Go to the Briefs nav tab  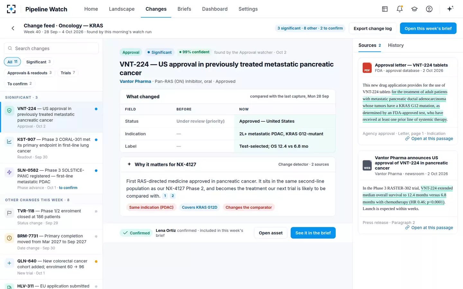pyautogui.click(x=184, y=9)
